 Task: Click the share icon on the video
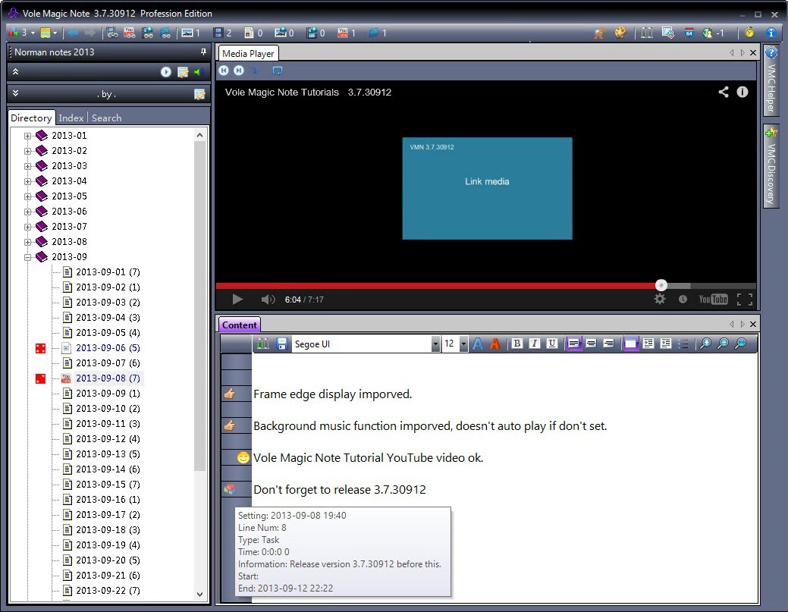[724, 92]
